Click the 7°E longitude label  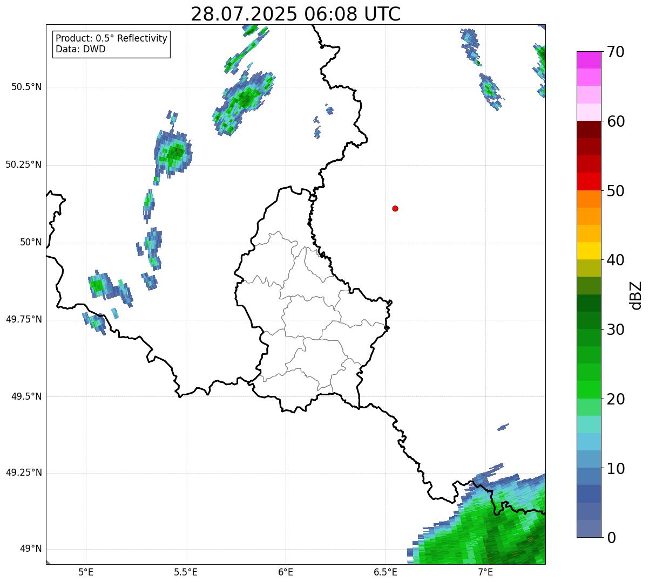pyautogui.click(x=485, y=572)
